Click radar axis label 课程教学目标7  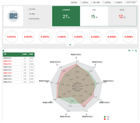48,103
